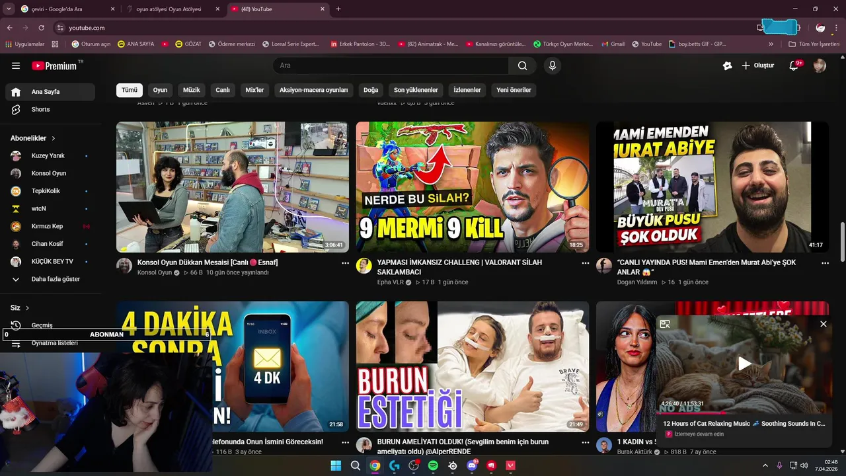The image size is (846, 476).
Task: Open Gmail bookmark in bookmarks bar
Action: click(x=613, y=44)
